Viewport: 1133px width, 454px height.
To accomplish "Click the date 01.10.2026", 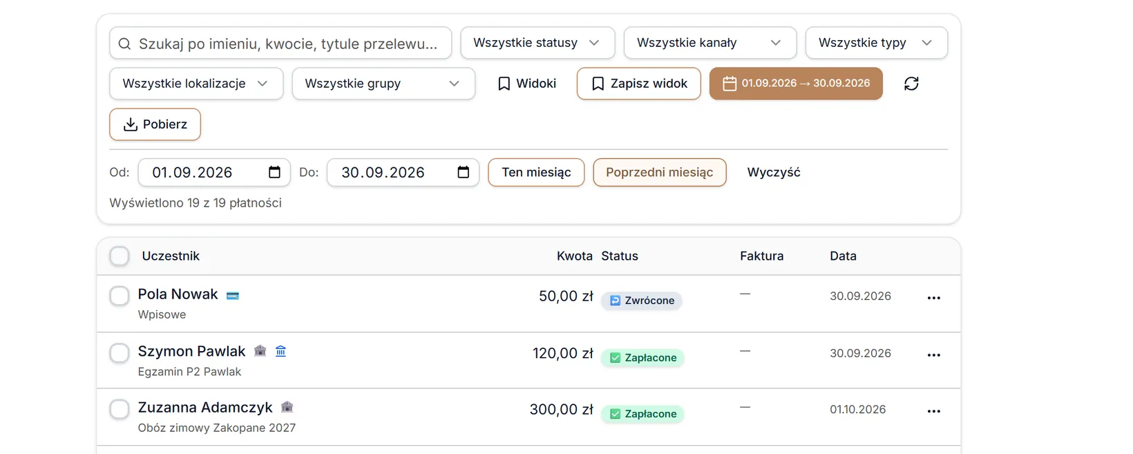I will 857,410.
